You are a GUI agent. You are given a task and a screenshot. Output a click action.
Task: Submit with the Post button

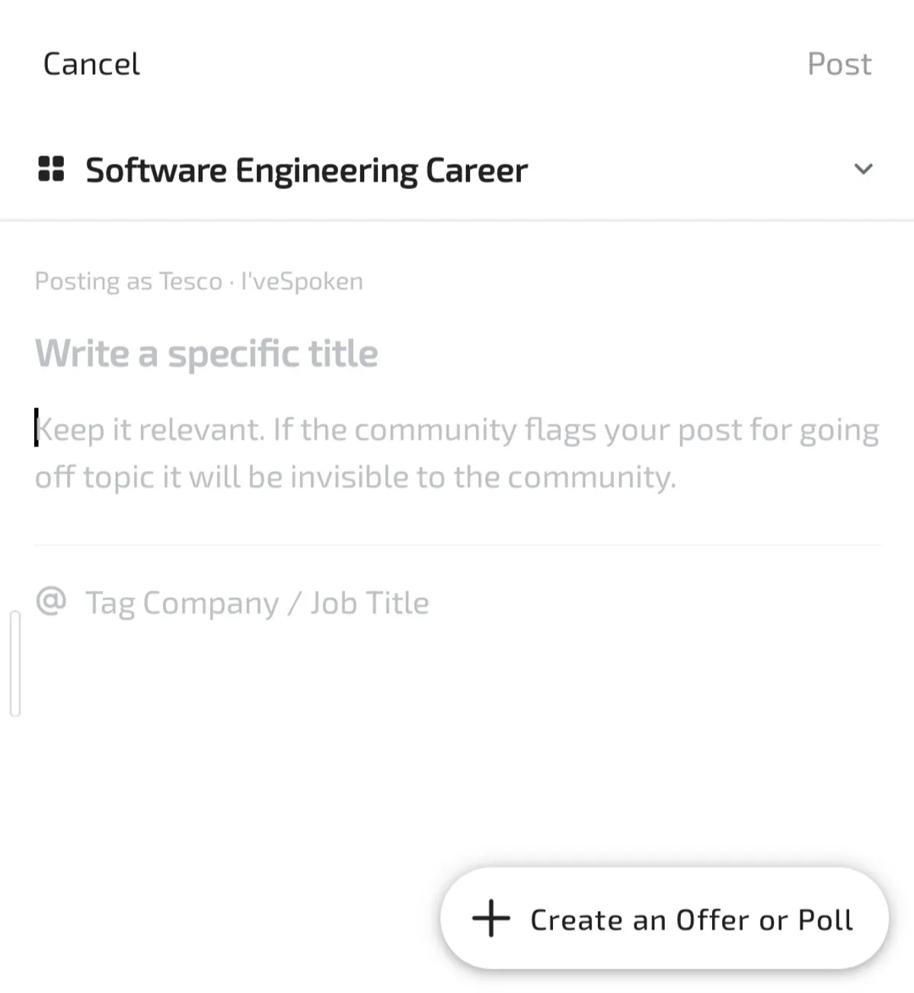(839, 64)
